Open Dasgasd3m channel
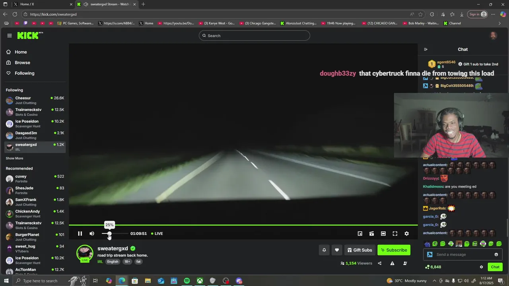509x286 pixels. pos(35,135)
